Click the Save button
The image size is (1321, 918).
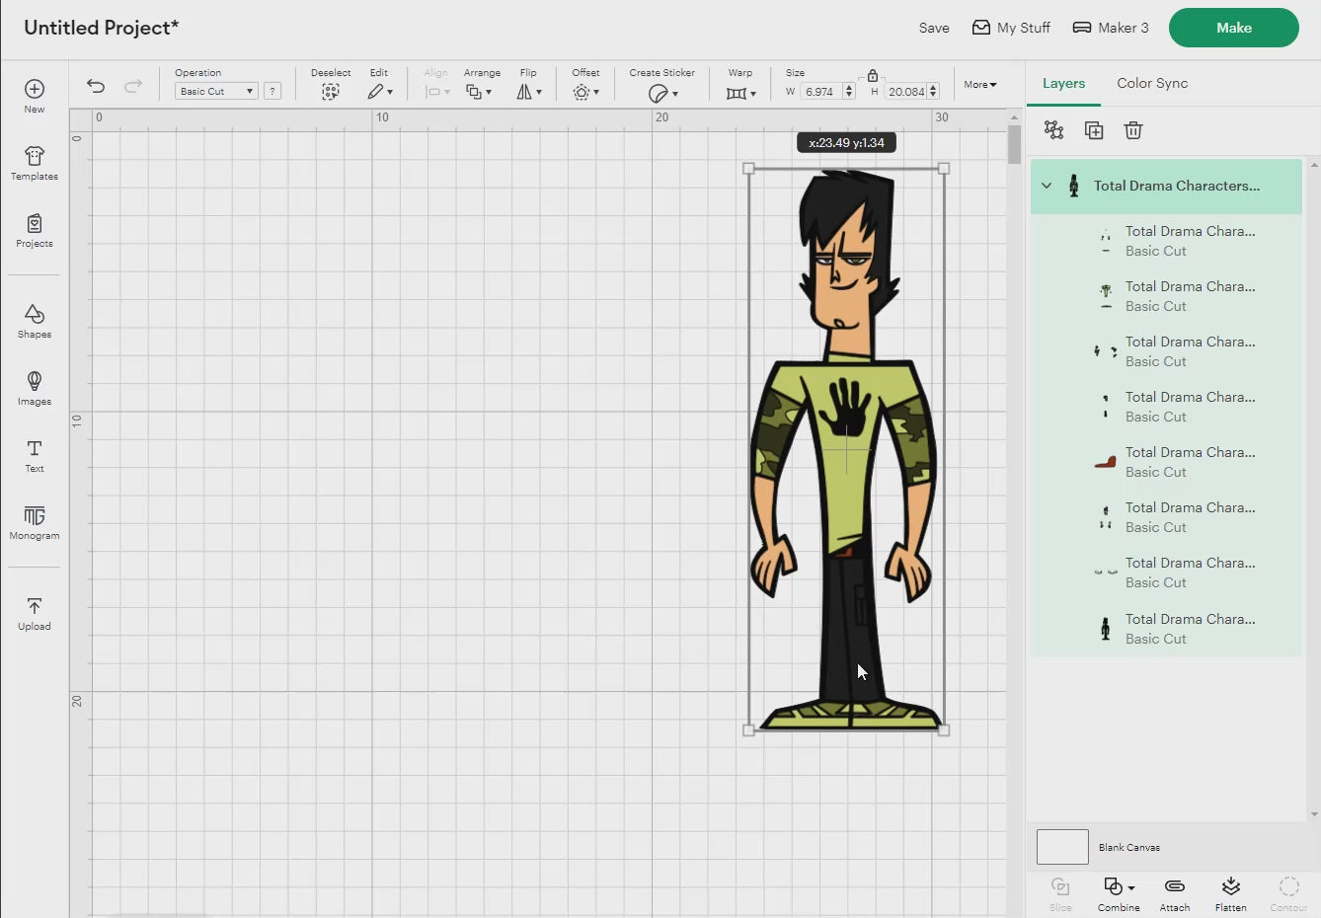[x=934, y=28]
